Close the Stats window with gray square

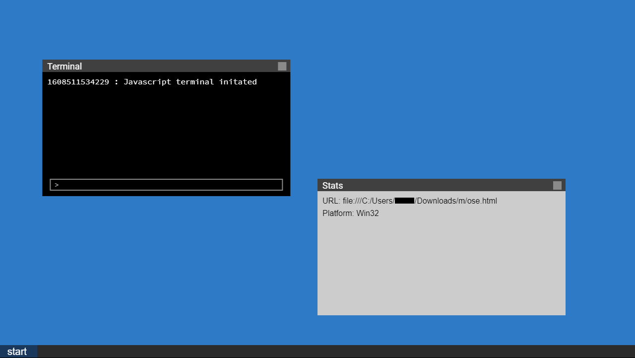coord(558,185)
